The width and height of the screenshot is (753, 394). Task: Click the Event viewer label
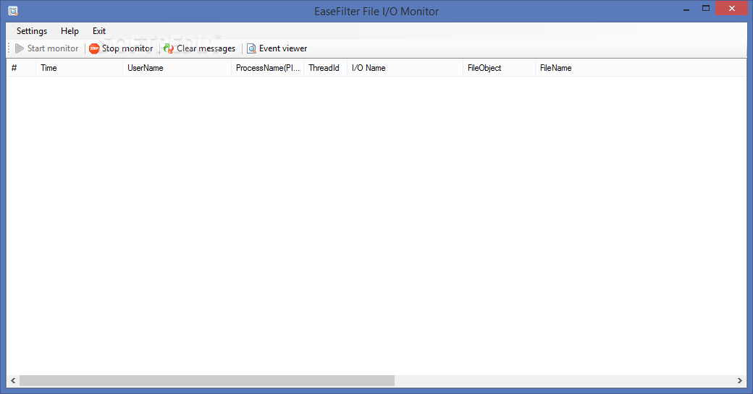pyautogui.click(x=283, y=48)
